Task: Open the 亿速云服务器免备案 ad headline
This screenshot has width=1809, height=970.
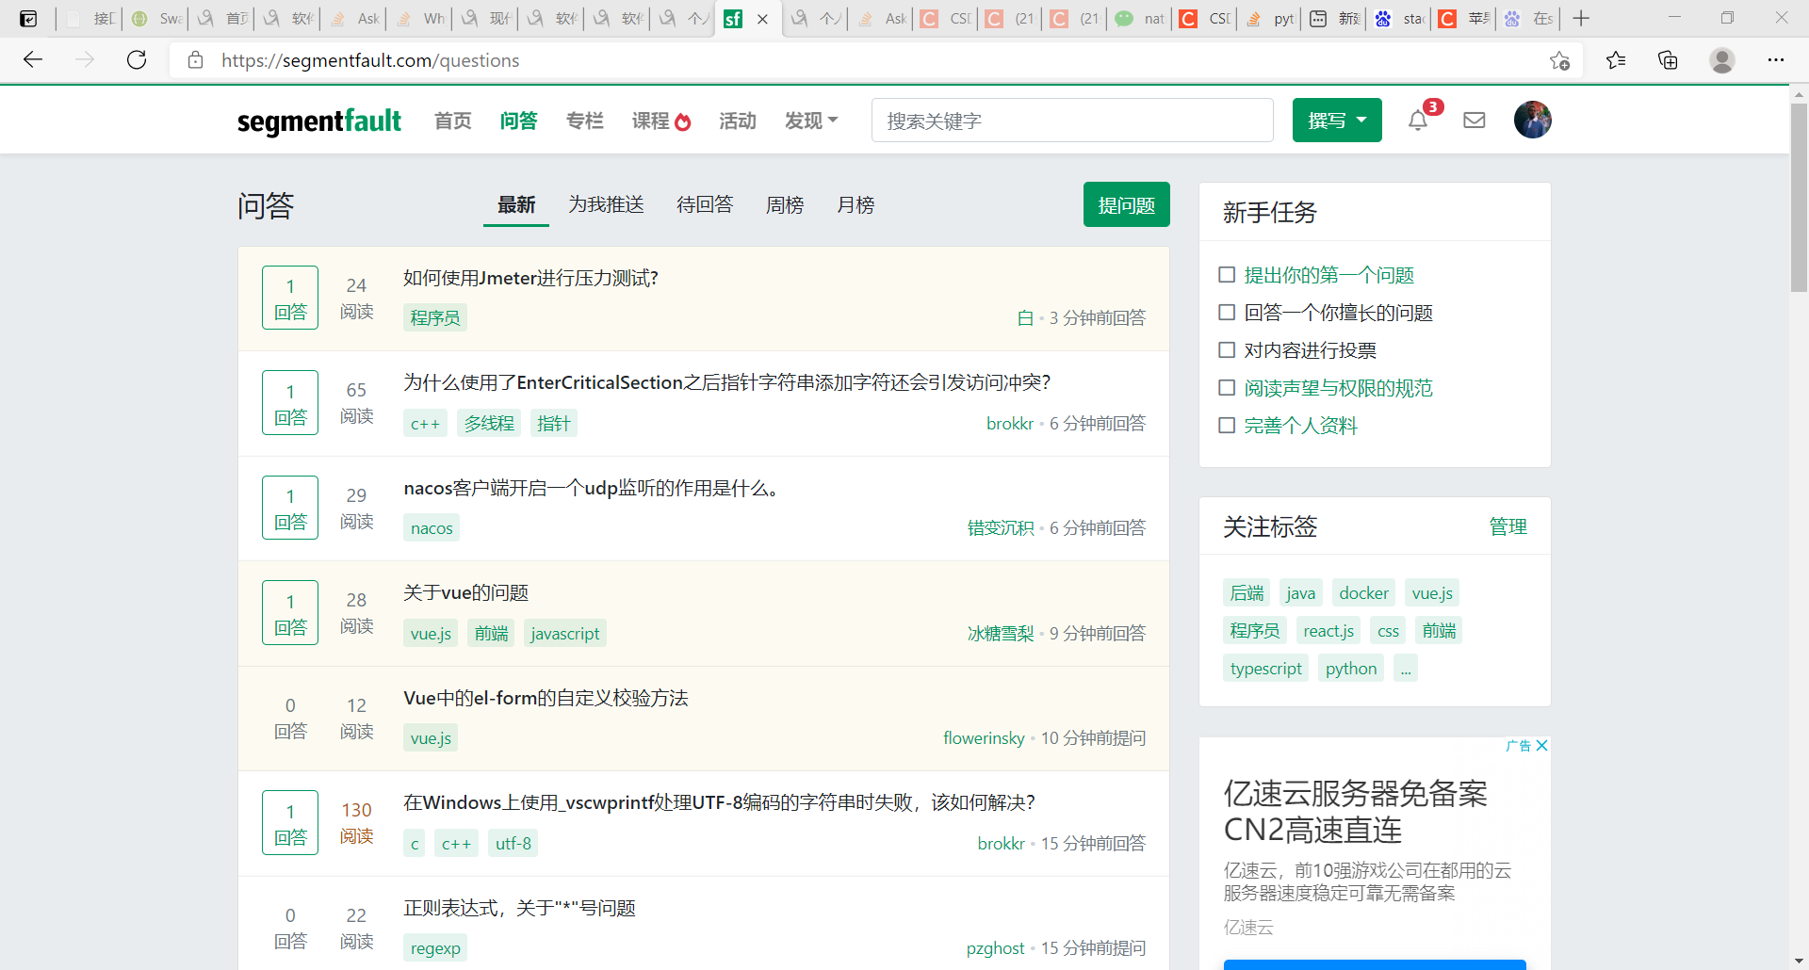Action: [1355, 812]
